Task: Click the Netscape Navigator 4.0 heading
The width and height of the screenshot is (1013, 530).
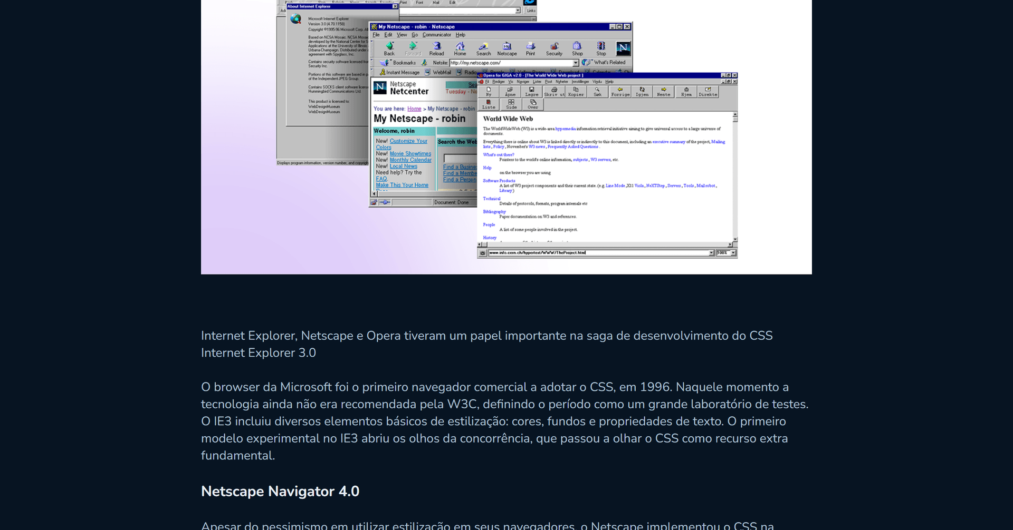Action: 280,491
